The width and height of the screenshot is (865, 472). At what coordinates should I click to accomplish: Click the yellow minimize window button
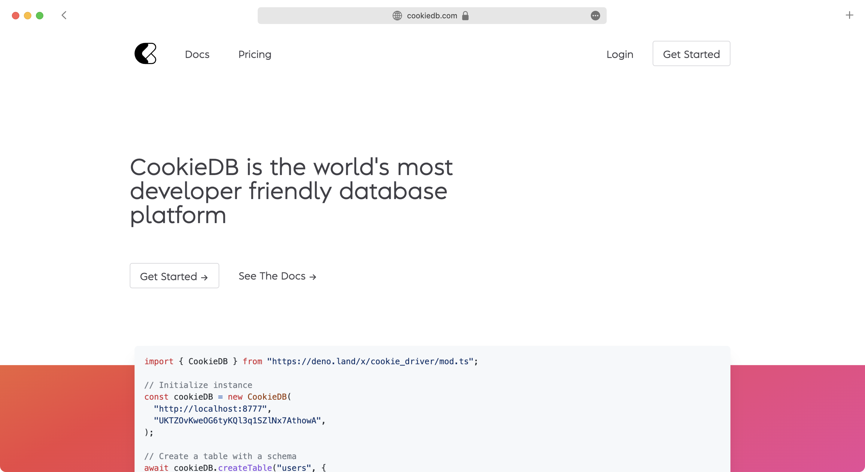click(28, 16)
